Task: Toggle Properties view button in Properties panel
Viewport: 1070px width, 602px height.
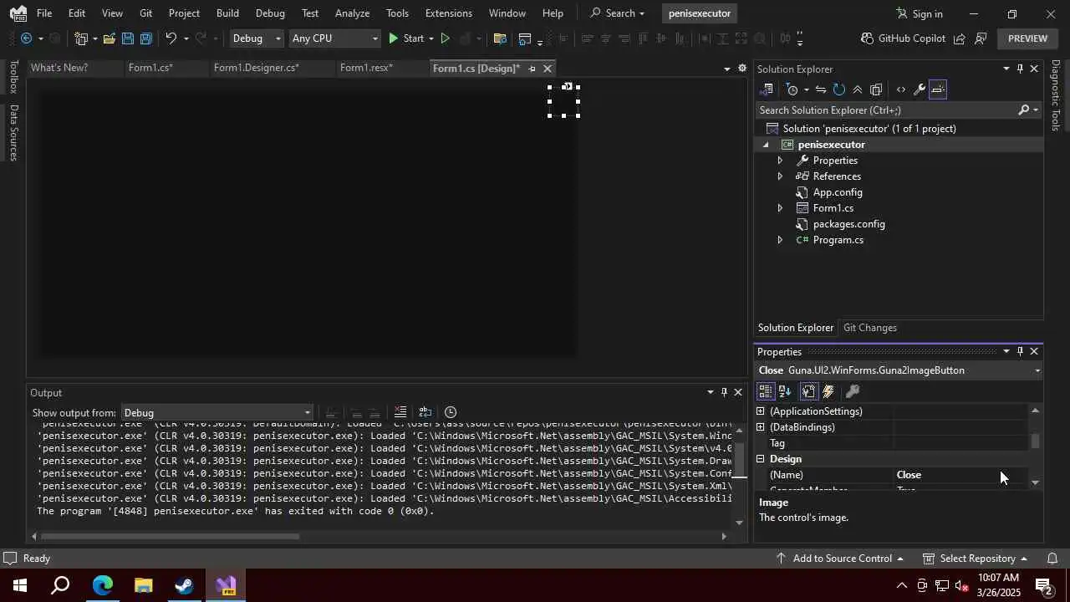Action: click(808, 391)
